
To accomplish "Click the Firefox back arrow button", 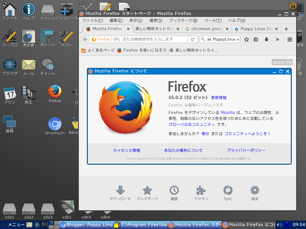I will pos(85,39).
